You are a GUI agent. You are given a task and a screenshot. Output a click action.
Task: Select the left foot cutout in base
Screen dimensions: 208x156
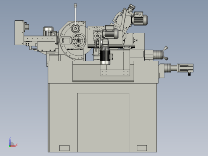64,148
